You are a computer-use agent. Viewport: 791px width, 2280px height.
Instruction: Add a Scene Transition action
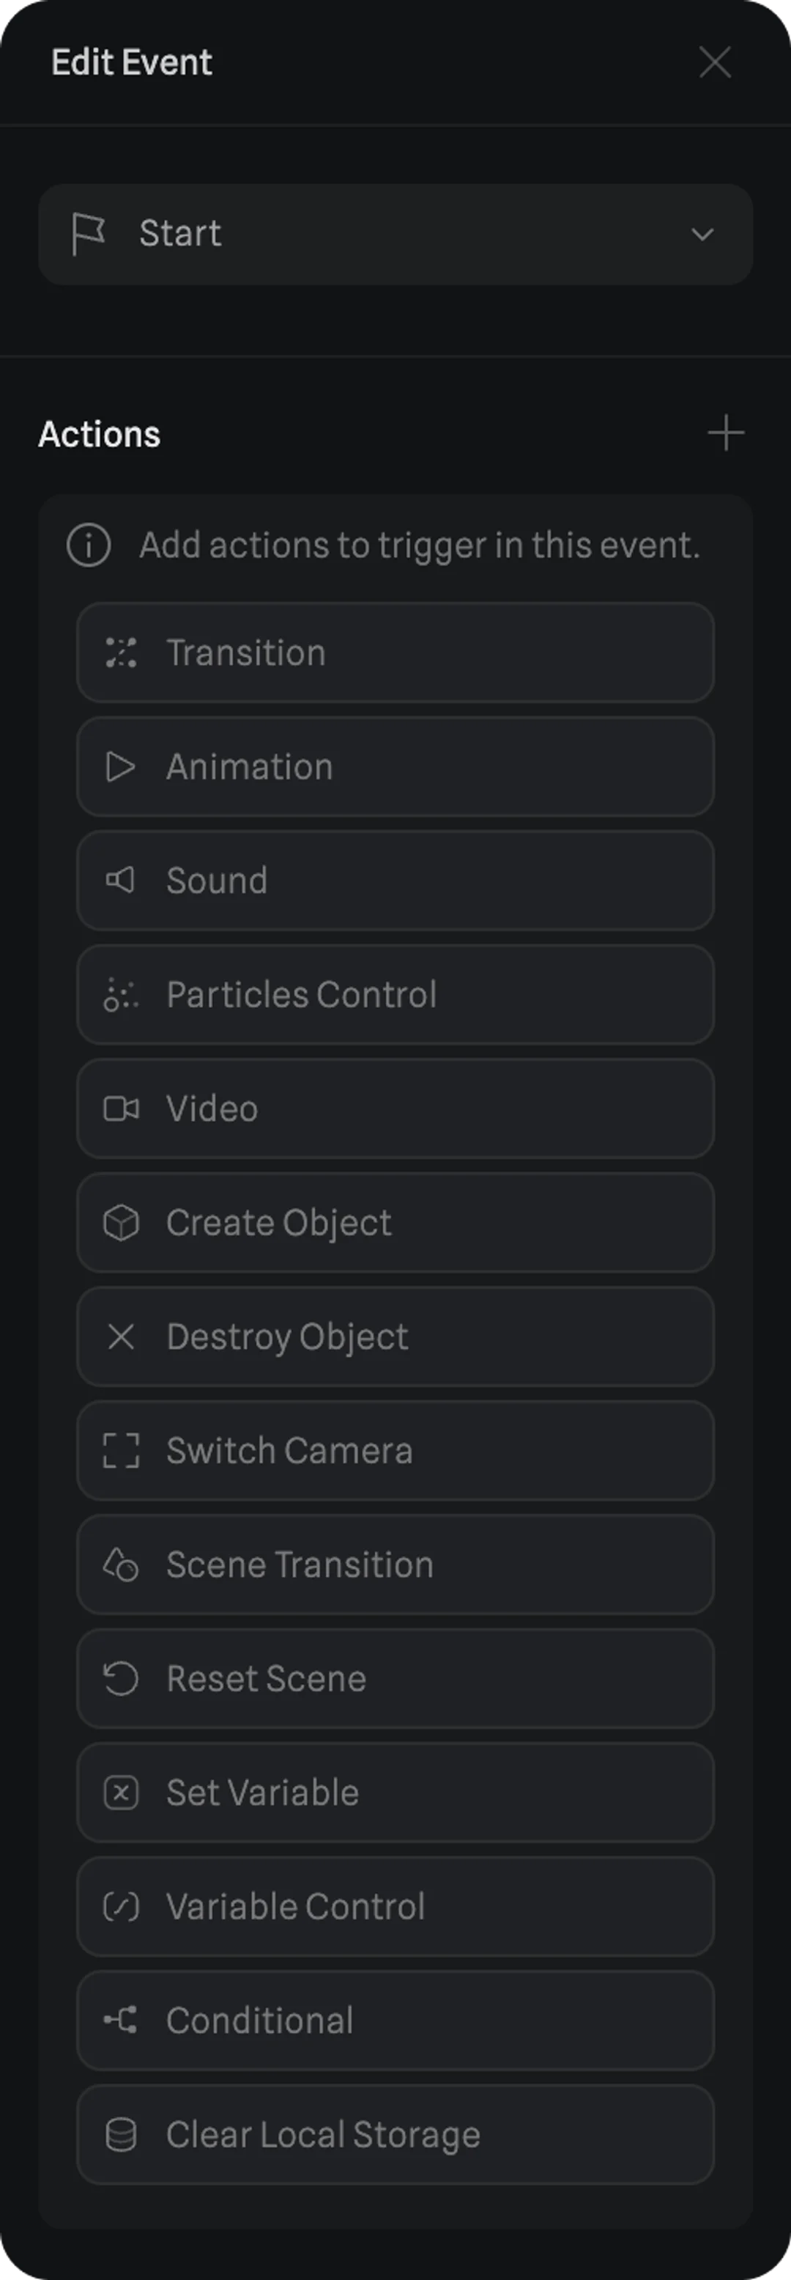click(395, 1564)
